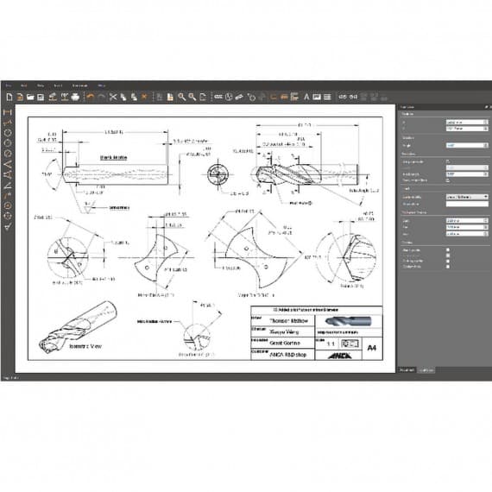Toggle the checkbox directly above the dropdown section
Viewport: 492px width, 492px height.
(x=448, y=180)
